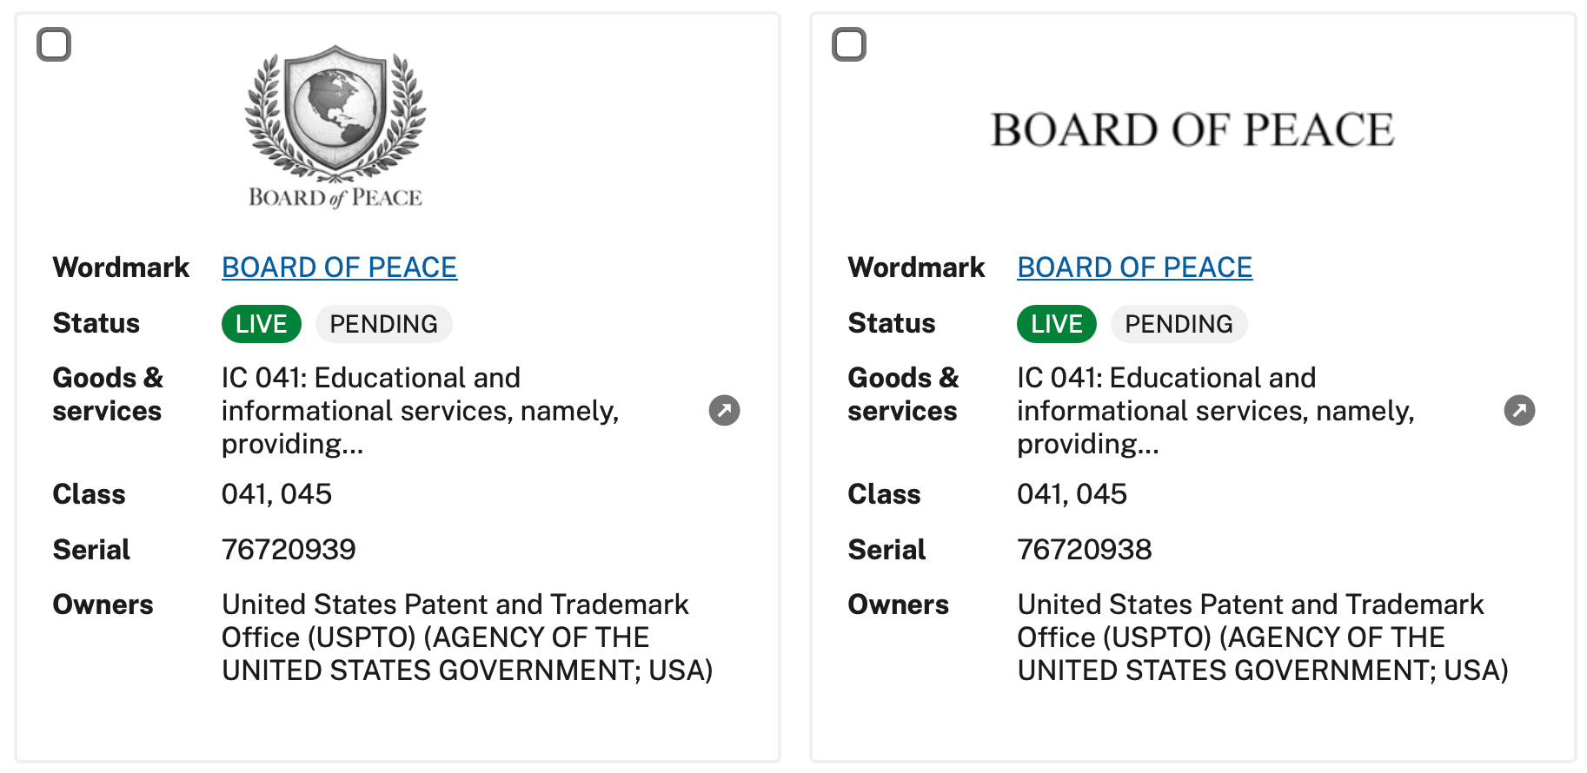Click class 041, 045 on the shield logo card
Image resolution: width=1587 pixels, height=773 pixels.
[x=276, y=494]
